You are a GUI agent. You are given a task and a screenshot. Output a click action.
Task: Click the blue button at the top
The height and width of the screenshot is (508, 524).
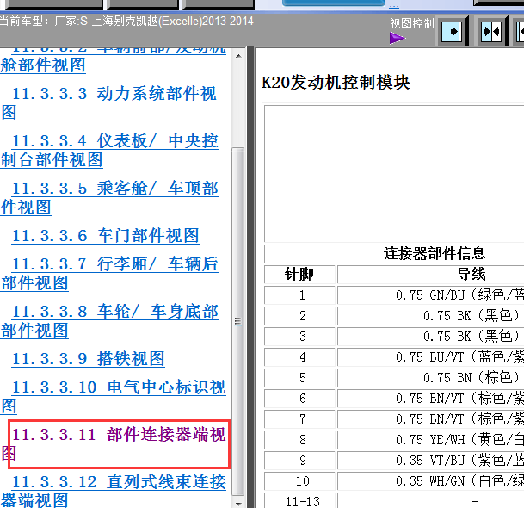[x=334, y=3]
